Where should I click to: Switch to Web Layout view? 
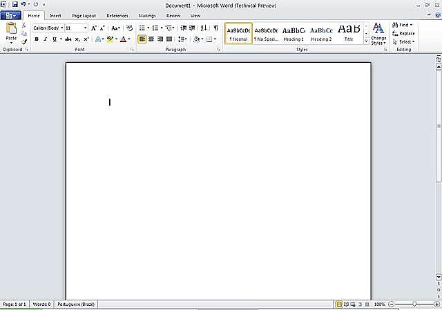click(353, 304)
